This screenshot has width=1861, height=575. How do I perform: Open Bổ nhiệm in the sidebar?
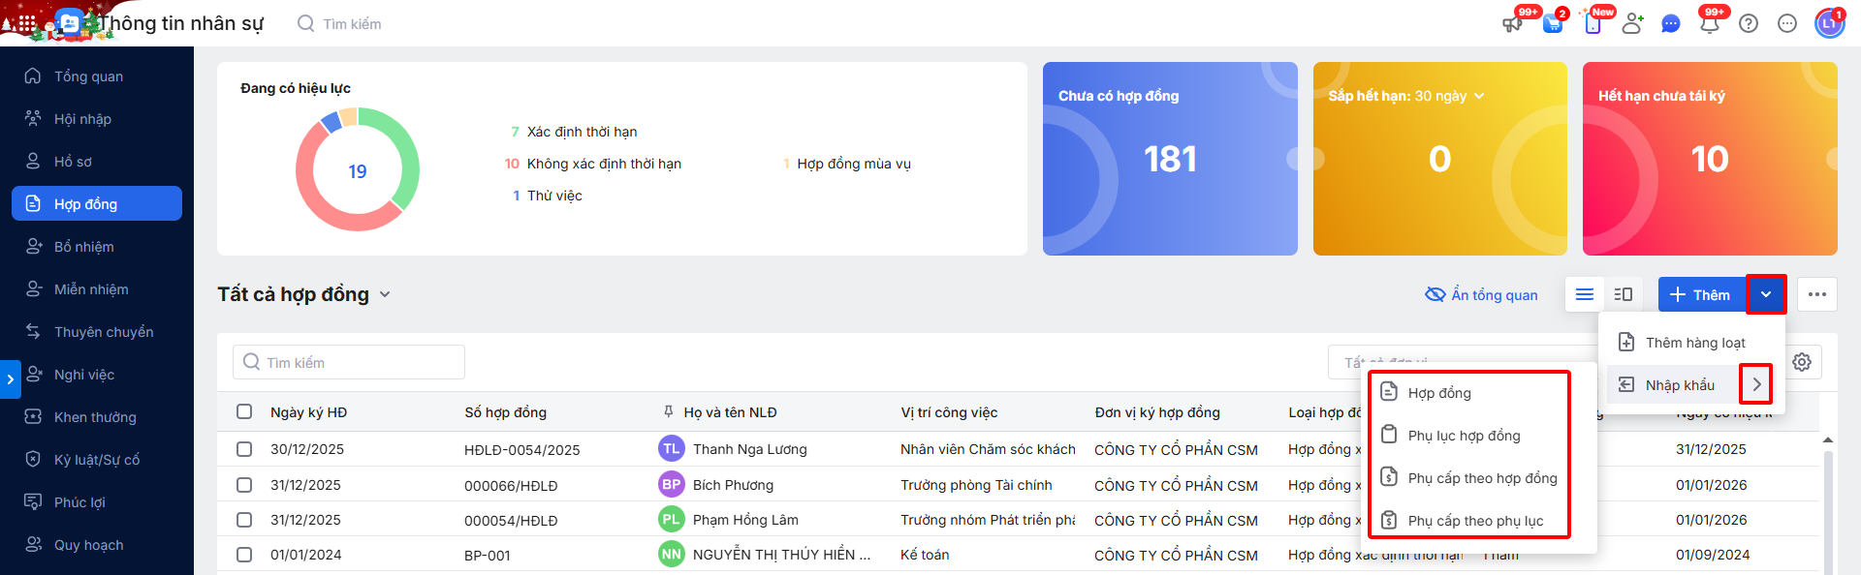pyautogui.click(x=84, y=247)
